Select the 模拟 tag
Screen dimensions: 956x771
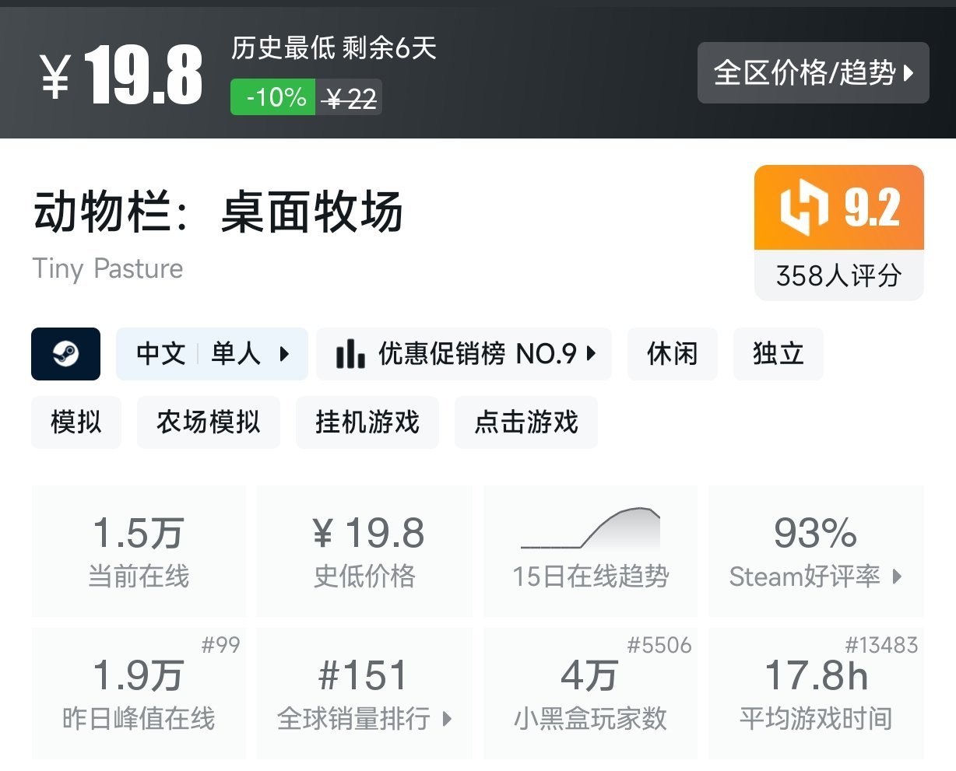pos(76,422)
